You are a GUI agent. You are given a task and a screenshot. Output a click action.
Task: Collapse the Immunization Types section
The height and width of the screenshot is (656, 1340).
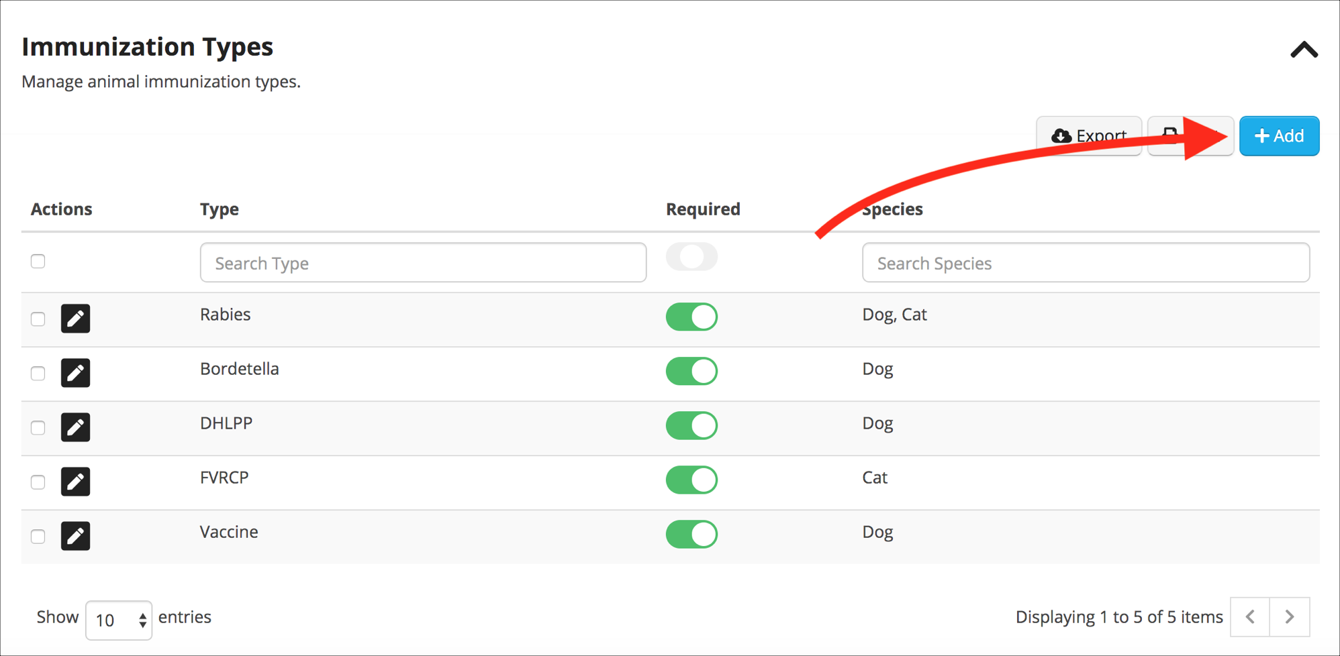click(x=1304, y=50)
